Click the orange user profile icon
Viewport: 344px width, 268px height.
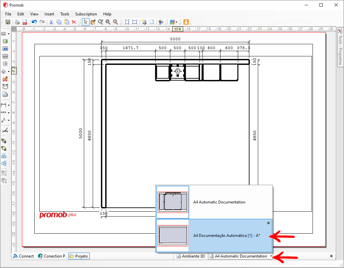(x=186, y=22)
